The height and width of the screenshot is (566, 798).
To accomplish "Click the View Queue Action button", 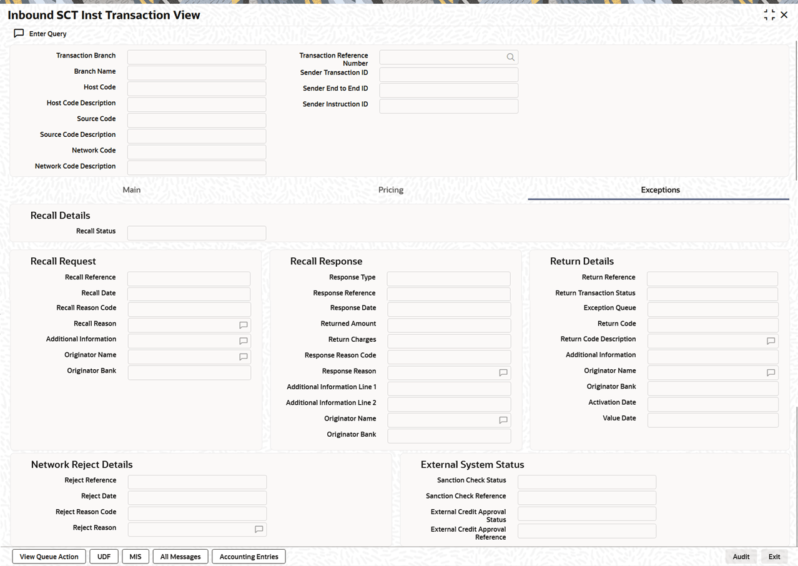I will [49, 557].
